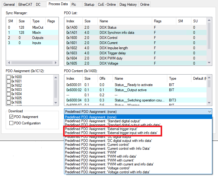Screen dimensions: 218x176
Task: Click PDO List scroll down arrow
Action: [209, 63]
